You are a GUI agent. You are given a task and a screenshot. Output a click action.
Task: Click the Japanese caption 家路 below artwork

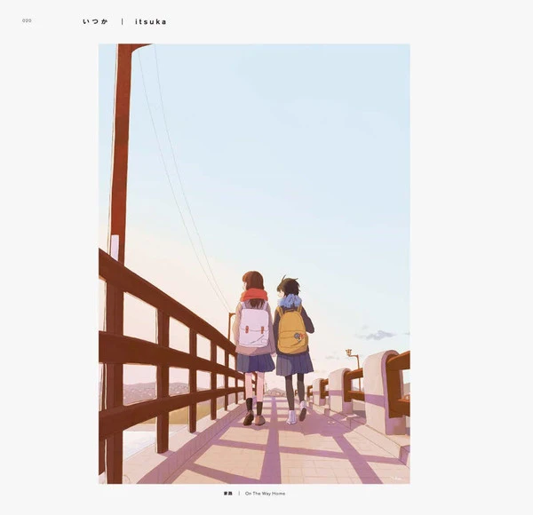point(228,494)
